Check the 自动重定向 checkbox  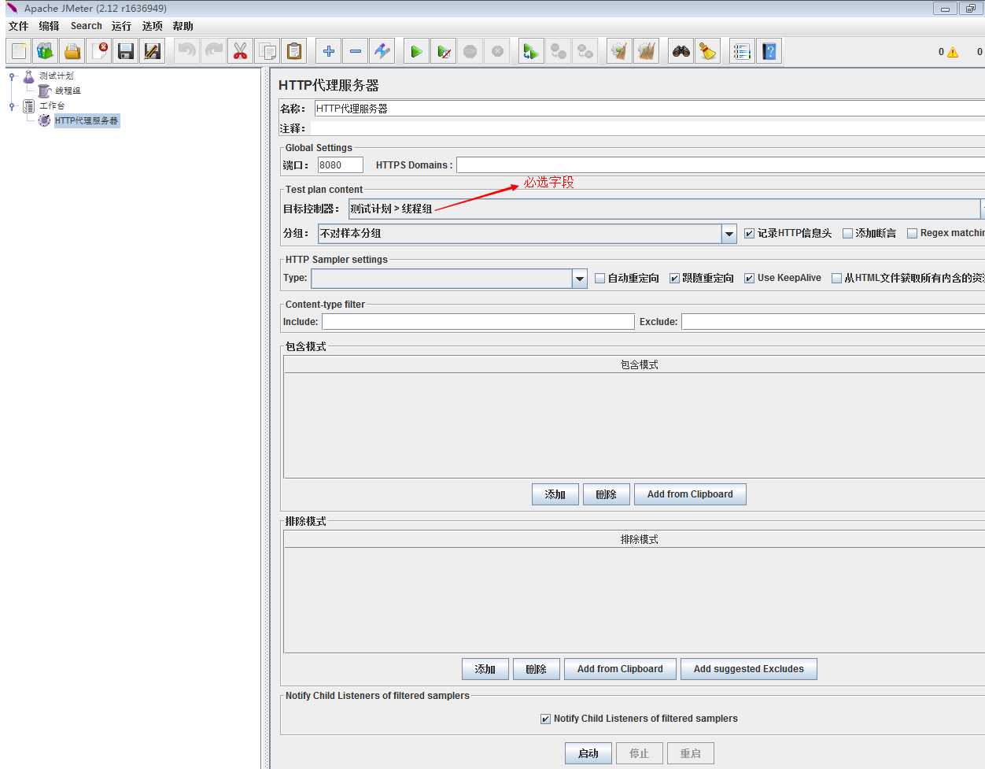(x=600, y=279)
